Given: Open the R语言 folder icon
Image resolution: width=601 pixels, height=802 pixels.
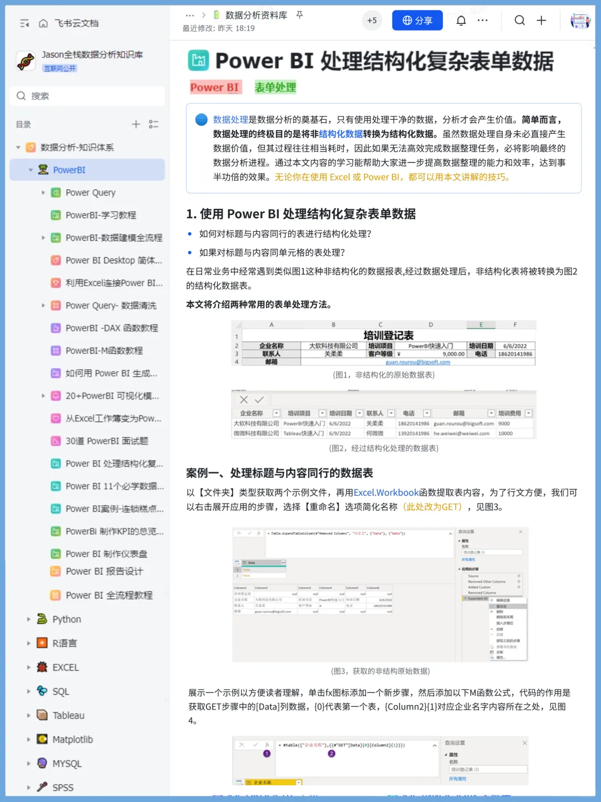Looking at the screenshot, I should (42, 643).
